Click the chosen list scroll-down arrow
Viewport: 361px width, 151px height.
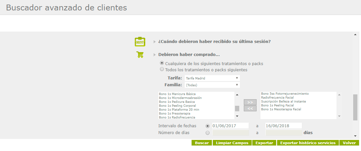(x=339, y=117)
